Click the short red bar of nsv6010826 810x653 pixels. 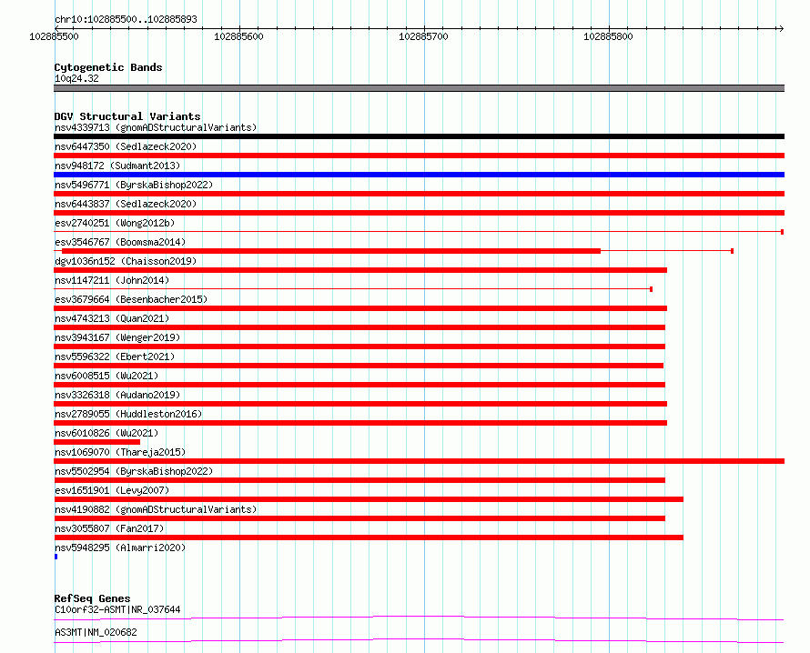click(x=96, y=442)
